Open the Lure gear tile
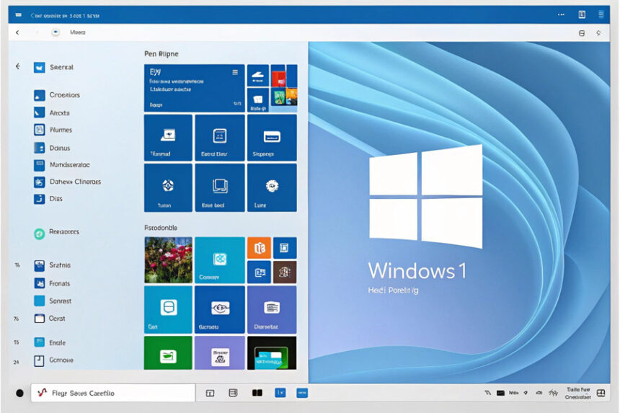This screenshot has height=413, width=620. click(x=272, y=187)
